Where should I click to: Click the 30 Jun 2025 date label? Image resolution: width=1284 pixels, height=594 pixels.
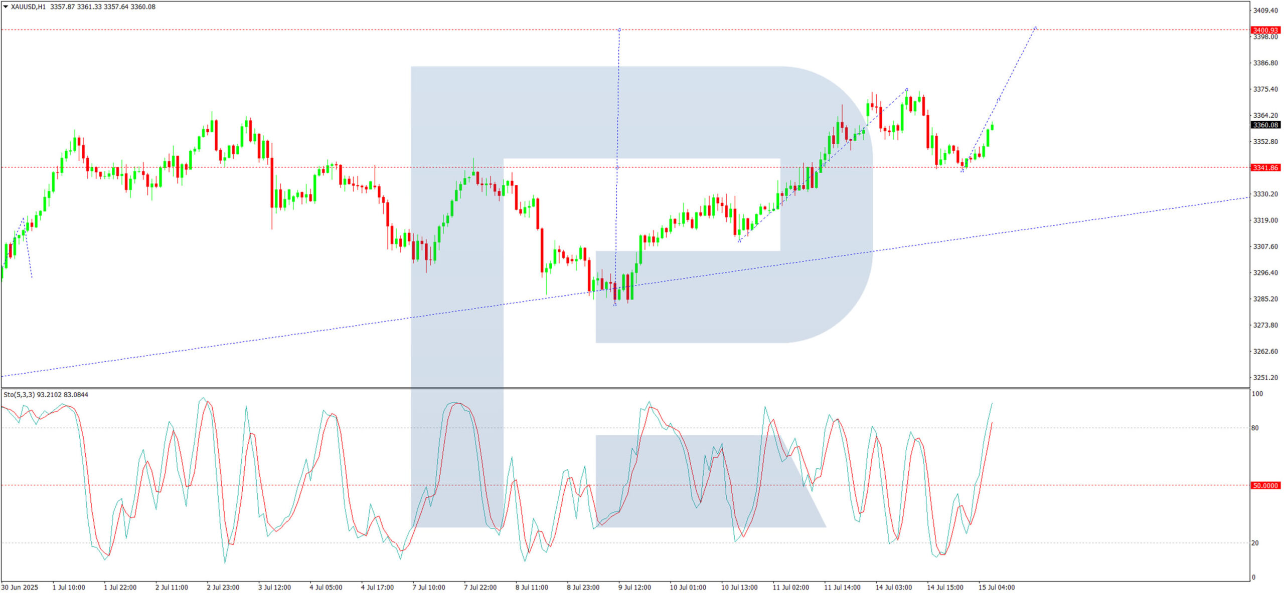pos(20,587)
